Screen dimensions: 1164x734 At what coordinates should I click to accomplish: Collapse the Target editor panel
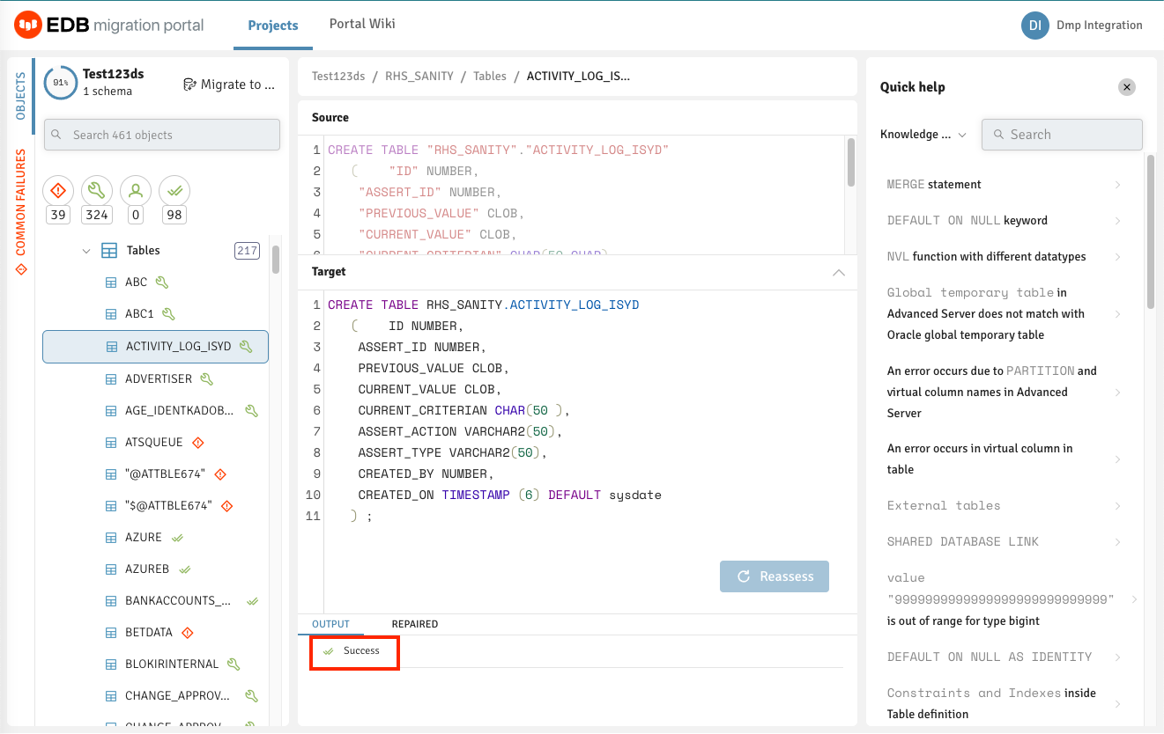839,272
